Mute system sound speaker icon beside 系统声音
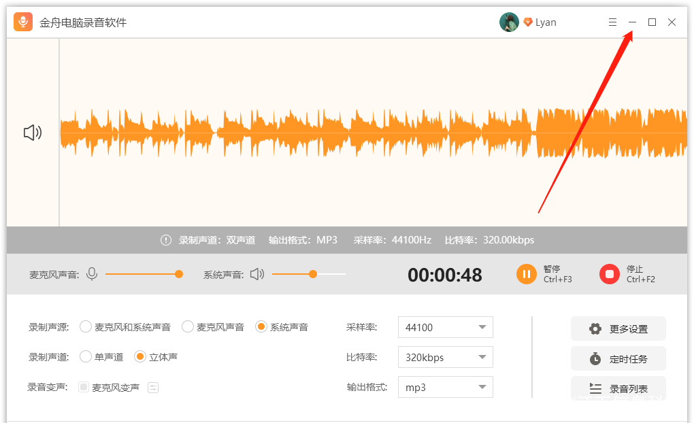 pos(257,274)
